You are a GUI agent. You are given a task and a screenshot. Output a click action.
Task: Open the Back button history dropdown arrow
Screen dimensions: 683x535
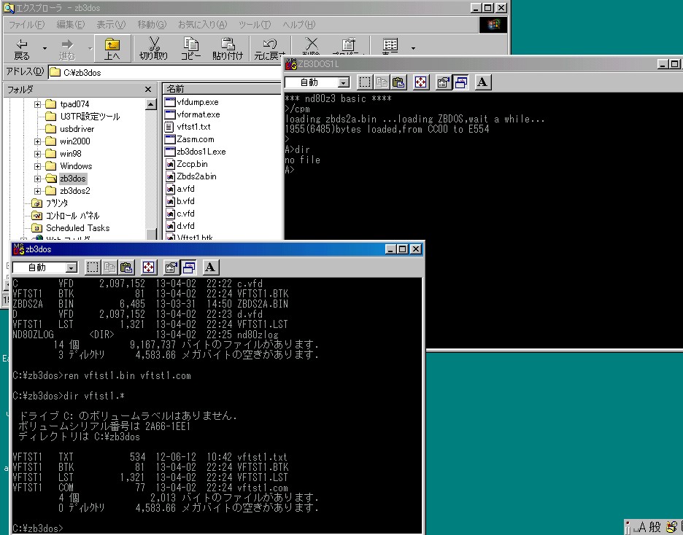45,49
